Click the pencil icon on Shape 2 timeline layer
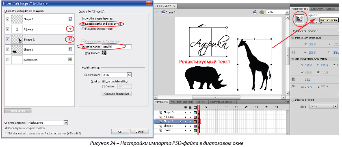Viewport: 342px width, 147px height. pyautogui.click(x=181, y=121)
